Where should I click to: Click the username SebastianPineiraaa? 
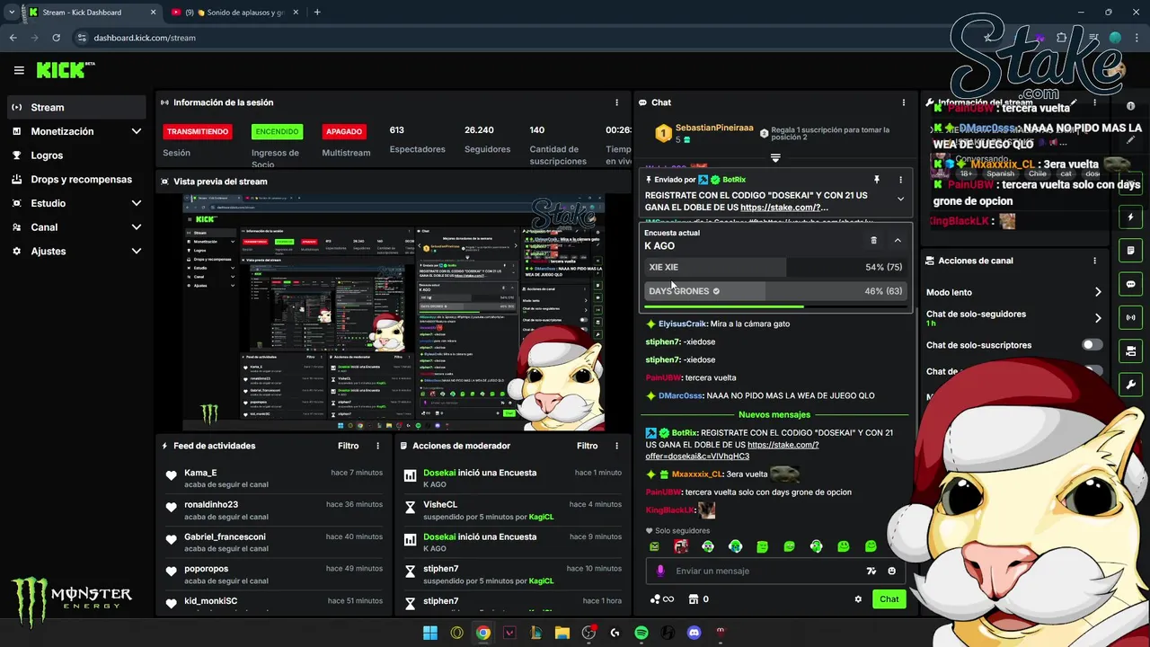714,129
